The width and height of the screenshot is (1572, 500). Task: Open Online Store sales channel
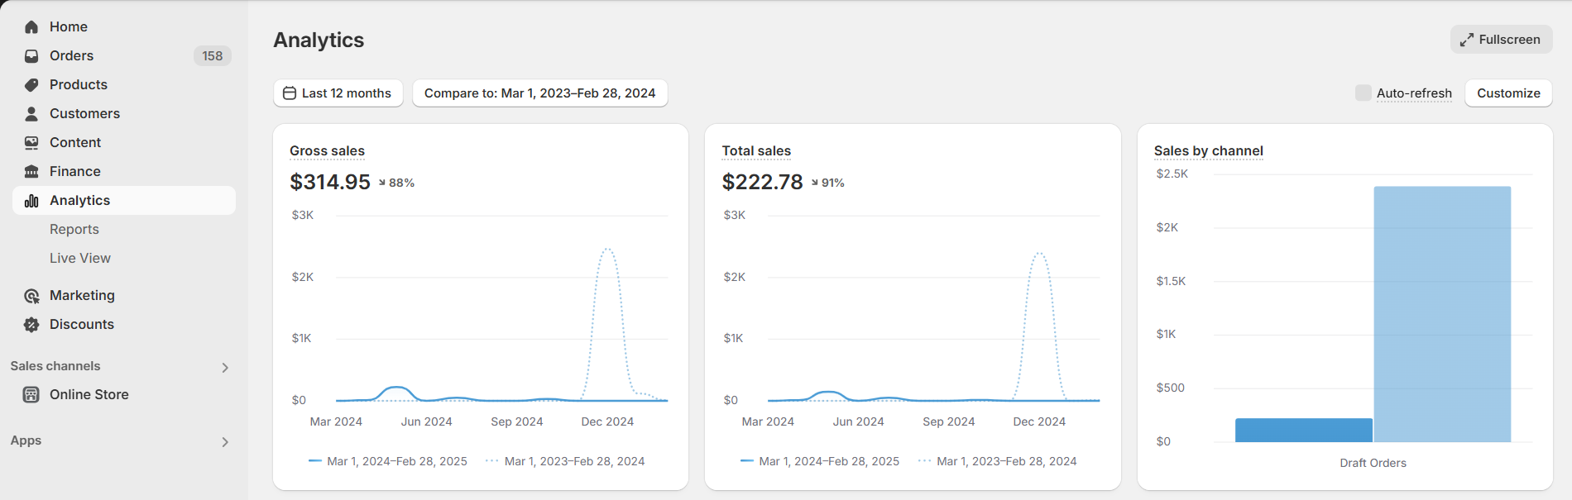point(124,395)
